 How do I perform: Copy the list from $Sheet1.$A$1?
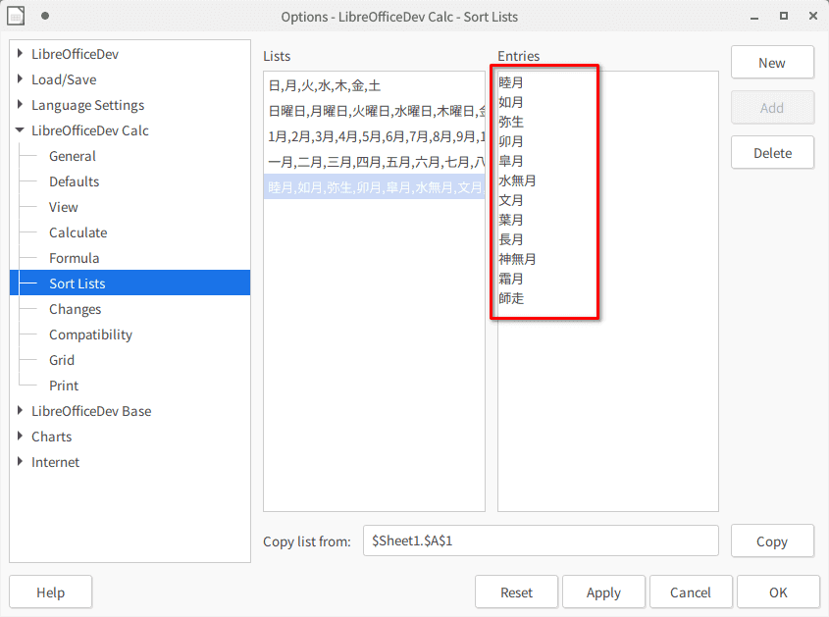pos(772,540)
